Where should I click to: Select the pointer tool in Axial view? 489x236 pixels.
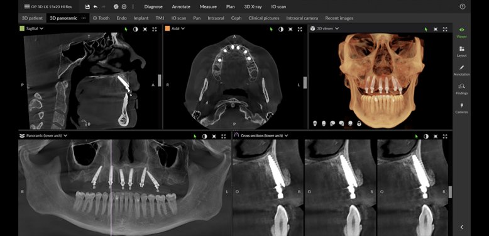[x=272, y=29]
